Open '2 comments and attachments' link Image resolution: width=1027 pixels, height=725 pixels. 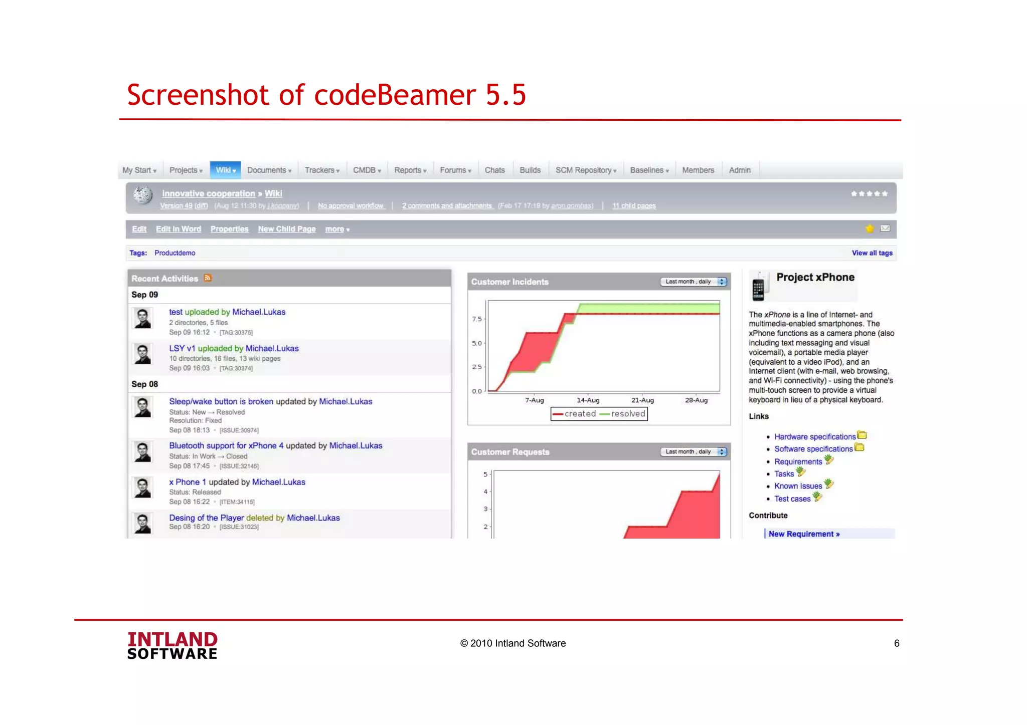coord(448,206)
